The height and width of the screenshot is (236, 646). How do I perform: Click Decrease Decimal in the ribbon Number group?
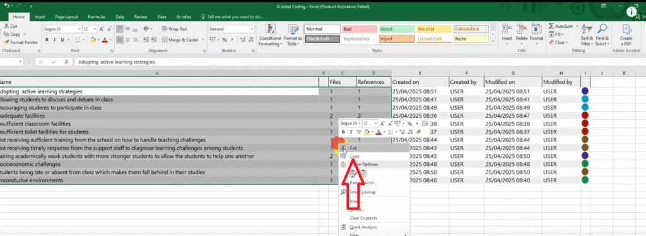click(250, 40)
